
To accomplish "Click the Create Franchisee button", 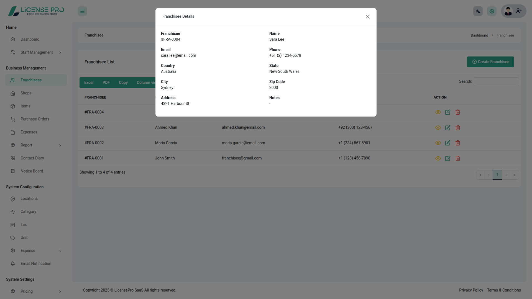I will pyautogui.click(x=490, y=62).
